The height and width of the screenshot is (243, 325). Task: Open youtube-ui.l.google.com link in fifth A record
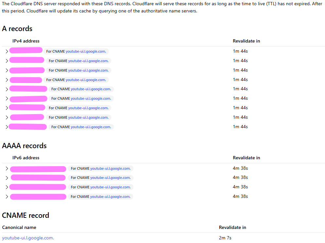[91, 89]
